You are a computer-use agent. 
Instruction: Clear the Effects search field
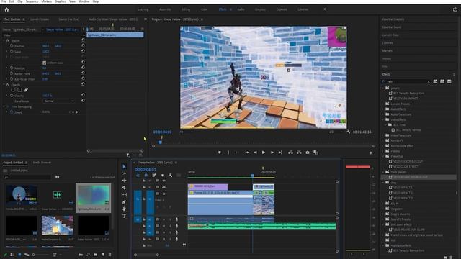coord(429,81)
